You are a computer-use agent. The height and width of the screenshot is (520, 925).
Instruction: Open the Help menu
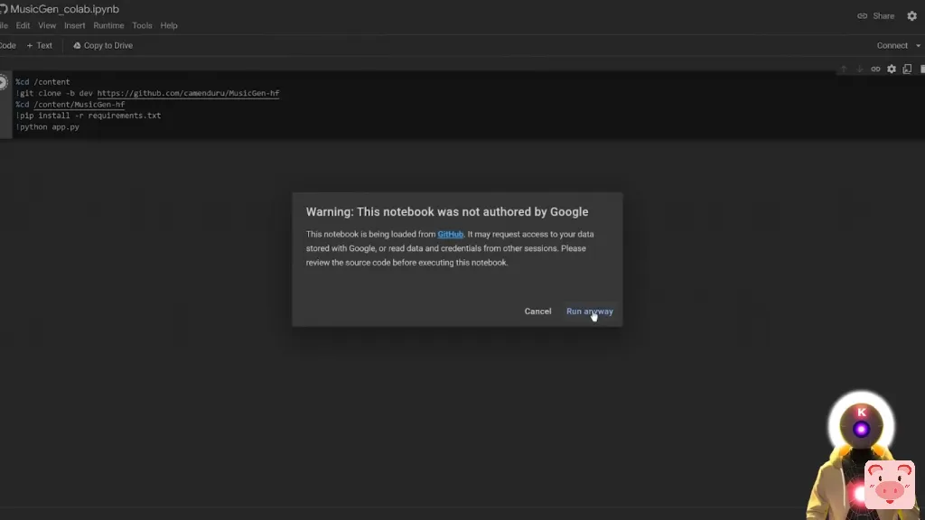point(169,25)
